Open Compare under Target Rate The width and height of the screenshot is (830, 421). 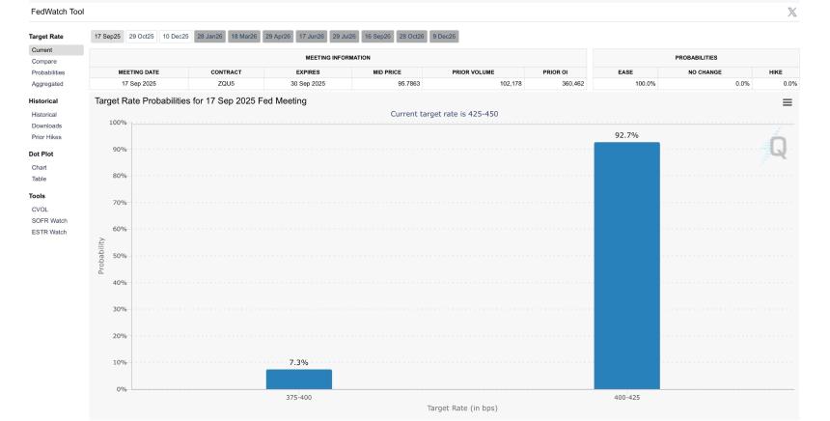(42, 61)
